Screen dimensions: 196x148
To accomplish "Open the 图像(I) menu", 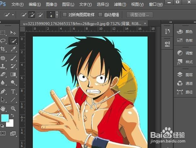I will [51, 4].
